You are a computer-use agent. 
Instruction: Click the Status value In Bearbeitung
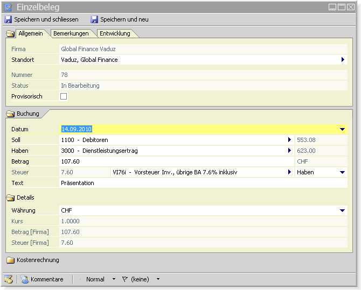tap(203, 86)
